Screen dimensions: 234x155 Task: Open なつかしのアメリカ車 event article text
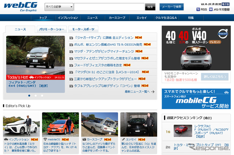point(99,147)
